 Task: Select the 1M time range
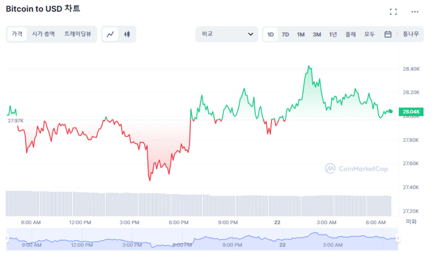pyautogui.click(x=301, y=34)
